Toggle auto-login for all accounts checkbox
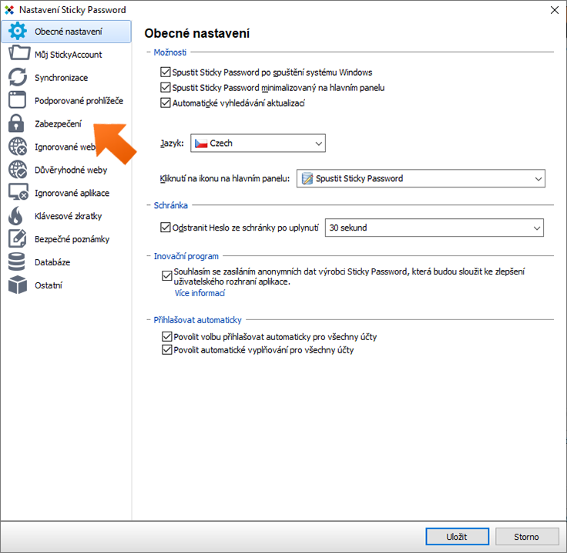The height and width of the screenshot is (553, 567). (166, 336)
